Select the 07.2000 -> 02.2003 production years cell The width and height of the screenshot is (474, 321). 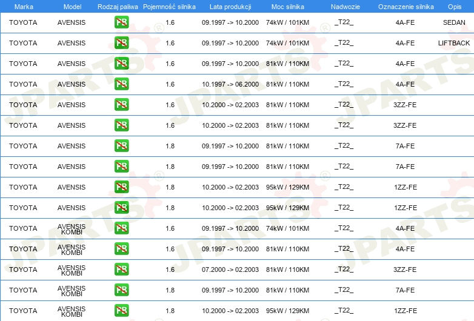coord(230,270)
